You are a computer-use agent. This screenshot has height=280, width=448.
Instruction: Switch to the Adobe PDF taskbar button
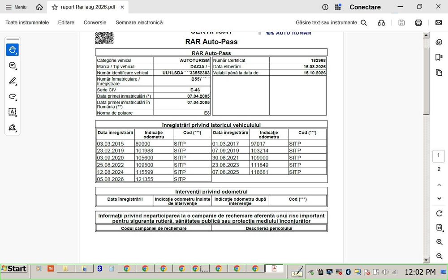(274, 268)
